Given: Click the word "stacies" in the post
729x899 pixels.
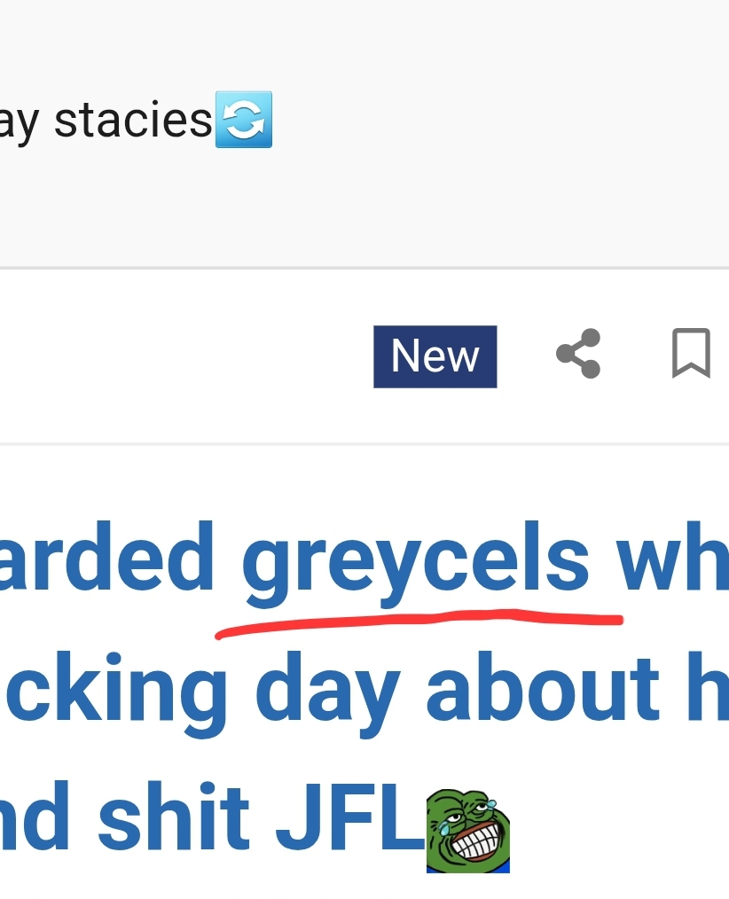Looking at the screenshot, I should tap(133, 120).
